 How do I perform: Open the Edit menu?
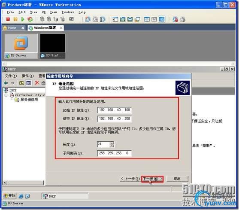pyautogui.click(x=22, y=12)
